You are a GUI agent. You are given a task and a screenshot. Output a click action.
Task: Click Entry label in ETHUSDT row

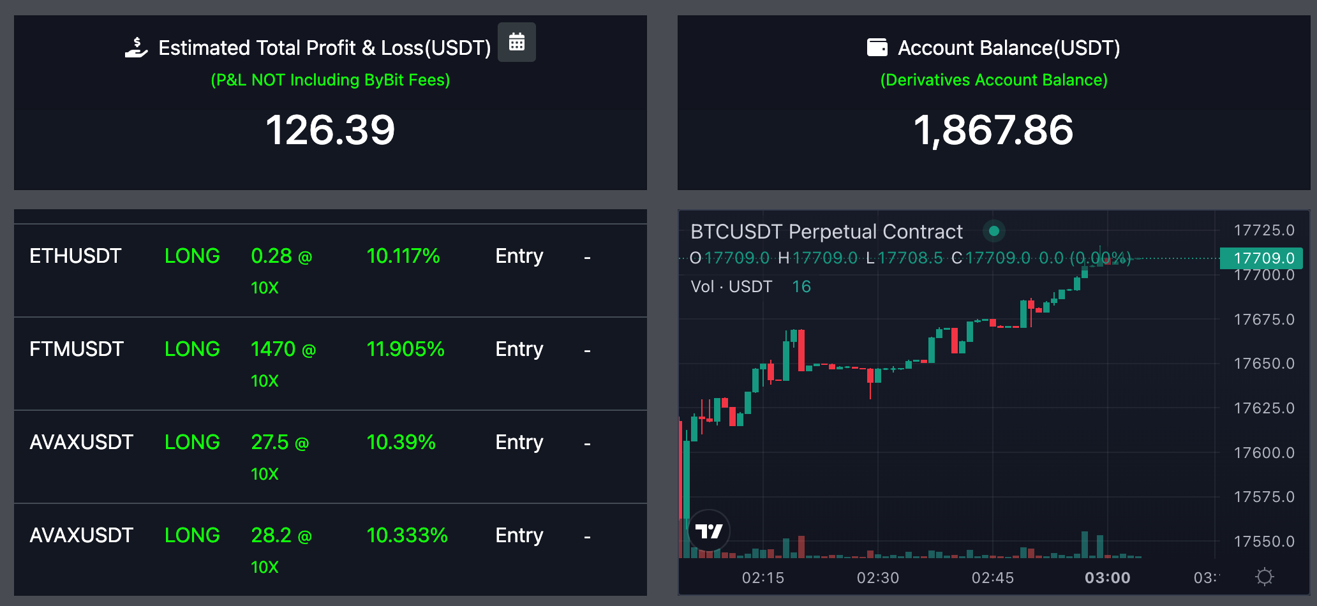[519, 256]
